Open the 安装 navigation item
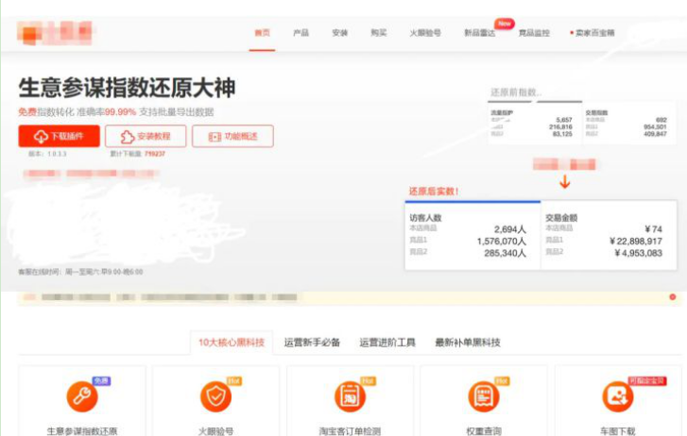687x436 pixels. pos(339,33)
